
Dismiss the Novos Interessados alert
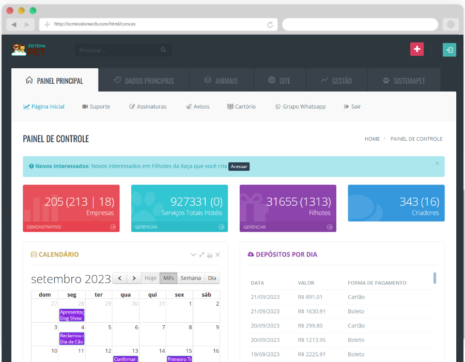click(x=437, y=163)
